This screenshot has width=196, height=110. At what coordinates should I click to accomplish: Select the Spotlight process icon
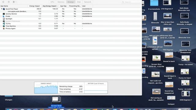pos(4,19)
